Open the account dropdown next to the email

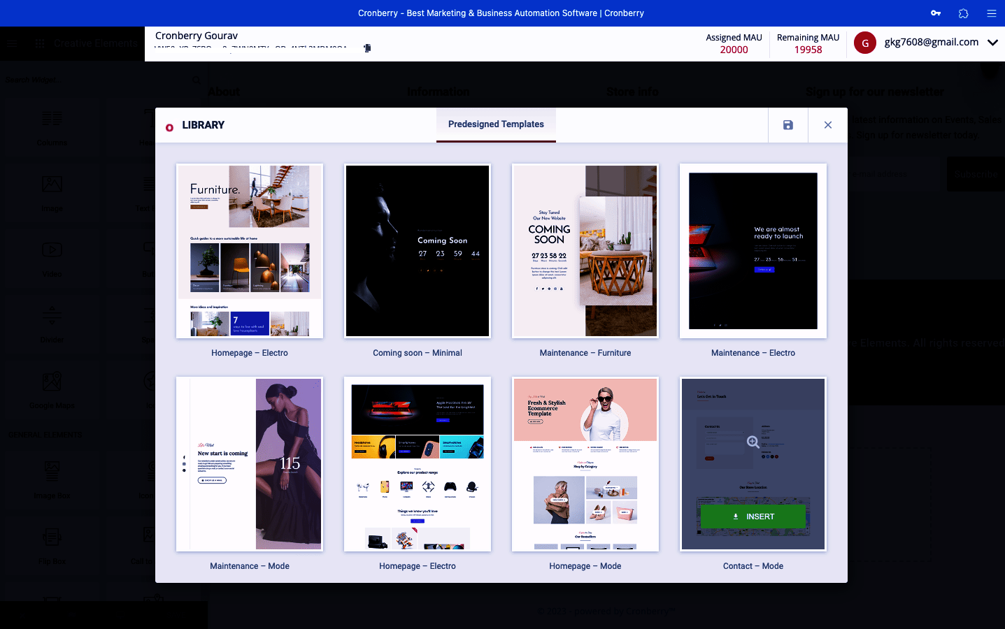pyautogui.click(x=992, y=42)
